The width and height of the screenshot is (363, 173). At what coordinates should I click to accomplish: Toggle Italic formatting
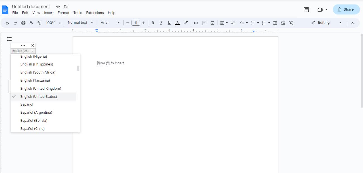tap(161, 23)
